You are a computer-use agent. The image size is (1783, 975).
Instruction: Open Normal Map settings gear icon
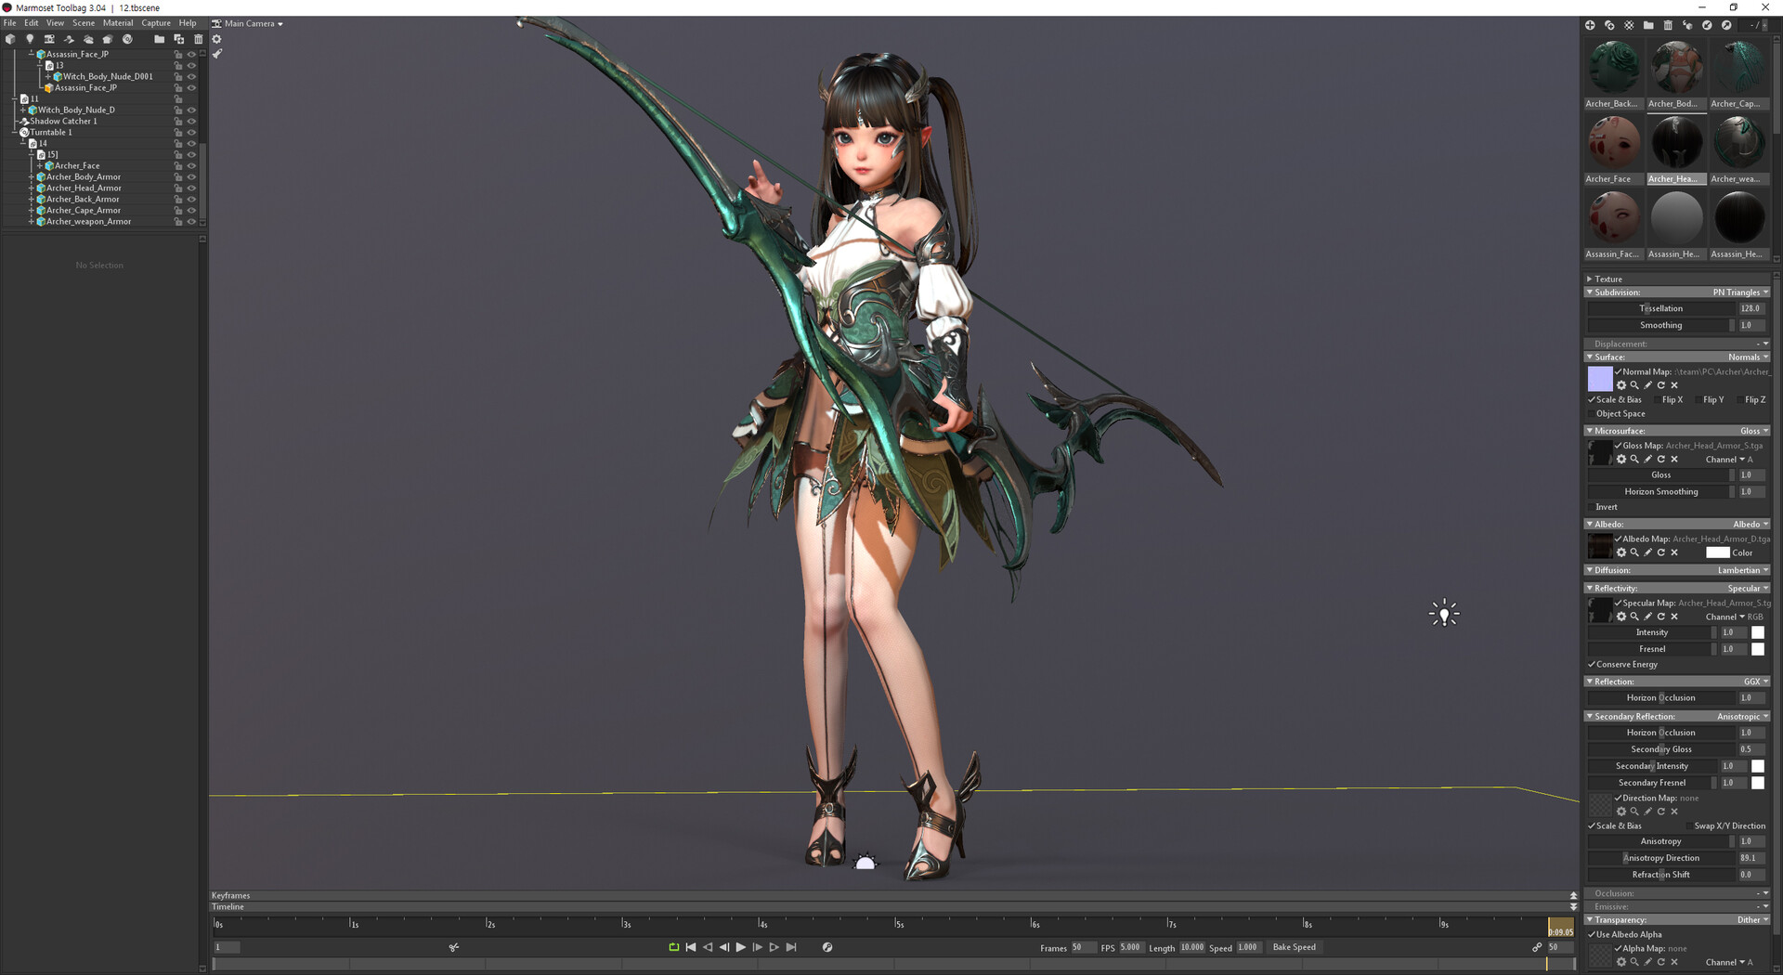pyautogui.click(x=1621, y=385)
